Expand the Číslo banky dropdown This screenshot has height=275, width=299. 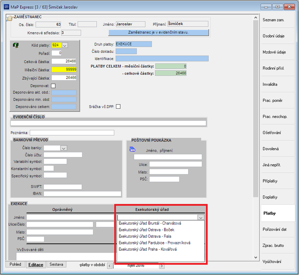64,148
